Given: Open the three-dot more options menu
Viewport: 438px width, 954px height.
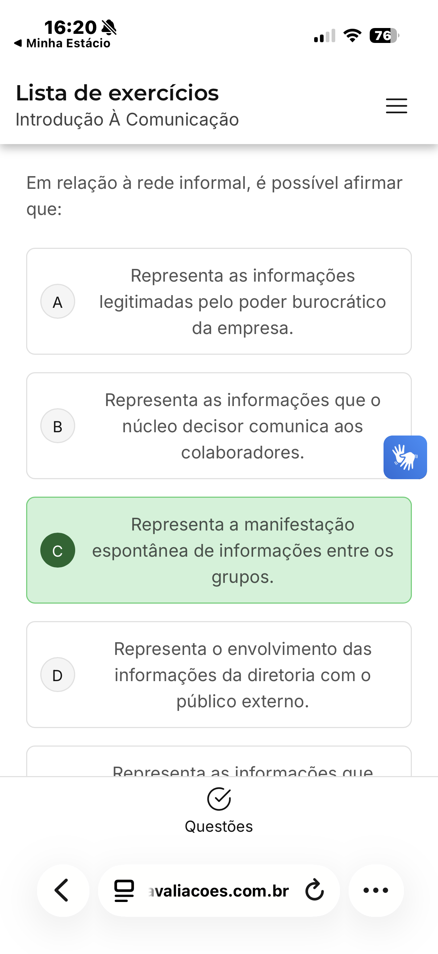Looking at the screenshot, I should (376, 890).
